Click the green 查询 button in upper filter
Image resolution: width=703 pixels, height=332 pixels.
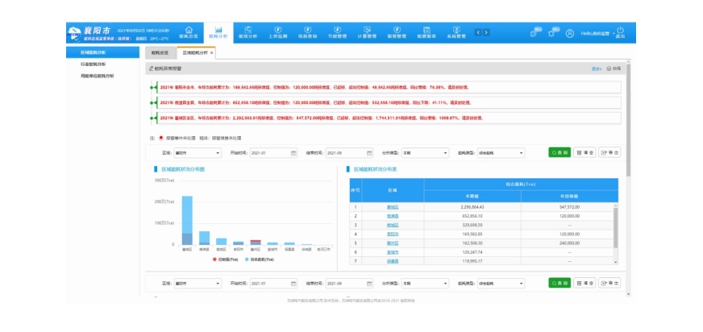[559, 151]
